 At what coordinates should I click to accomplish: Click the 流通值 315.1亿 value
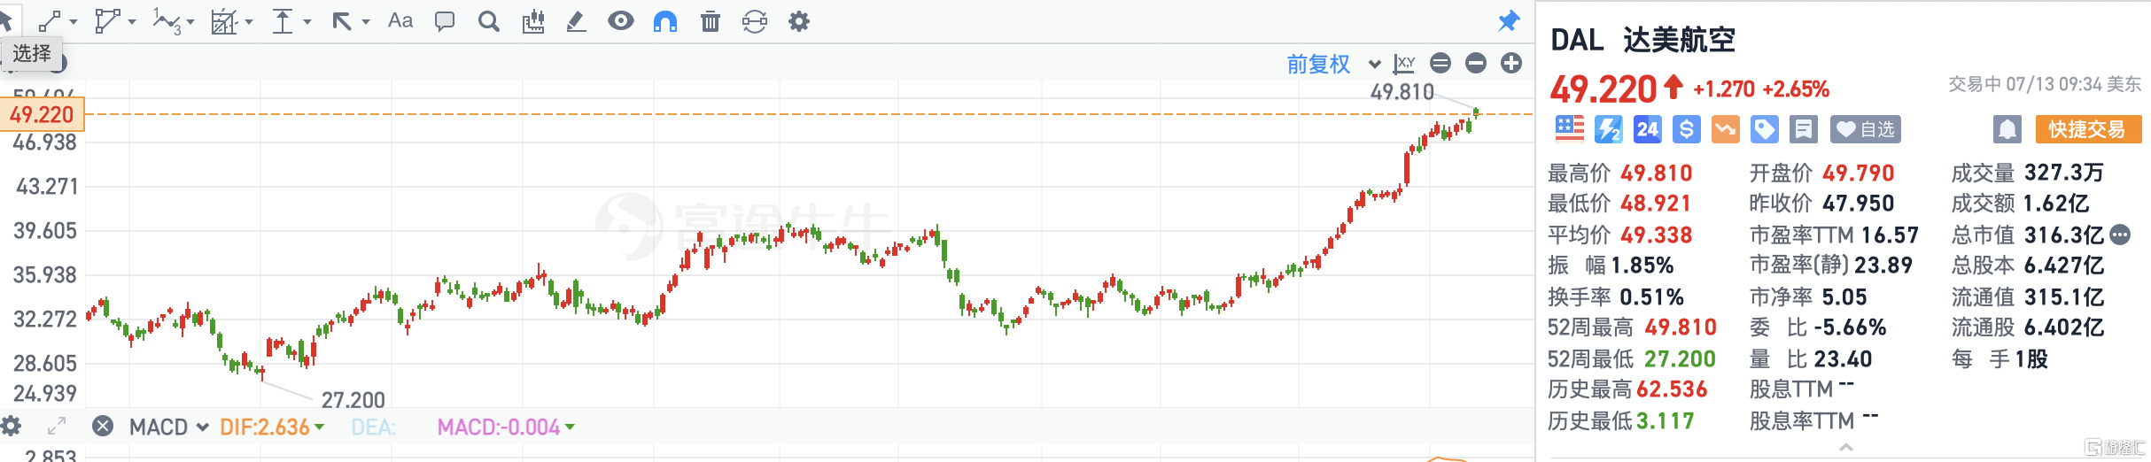(2064, 296)
